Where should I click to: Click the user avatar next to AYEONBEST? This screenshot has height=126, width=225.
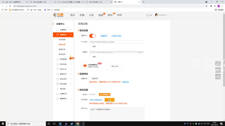tap(156, 15)
